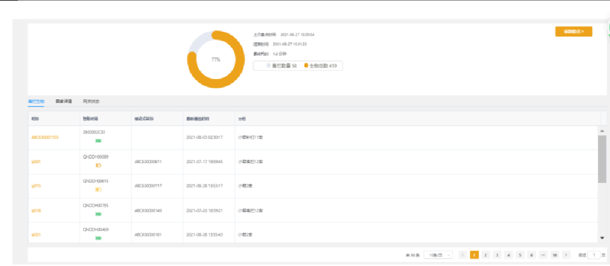Click timestamp 2021-08-28 13:55:43

[x=204, y=235]
